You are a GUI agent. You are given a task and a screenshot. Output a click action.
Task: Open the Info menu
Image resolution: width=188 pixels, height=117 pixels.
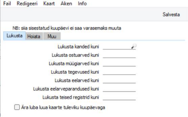click(82, 3)
